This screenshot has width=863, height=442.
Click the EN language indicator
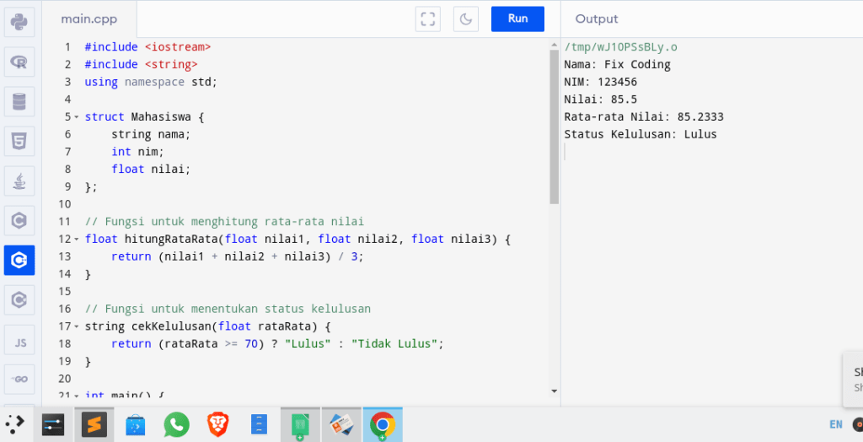[x=835, y=424]
